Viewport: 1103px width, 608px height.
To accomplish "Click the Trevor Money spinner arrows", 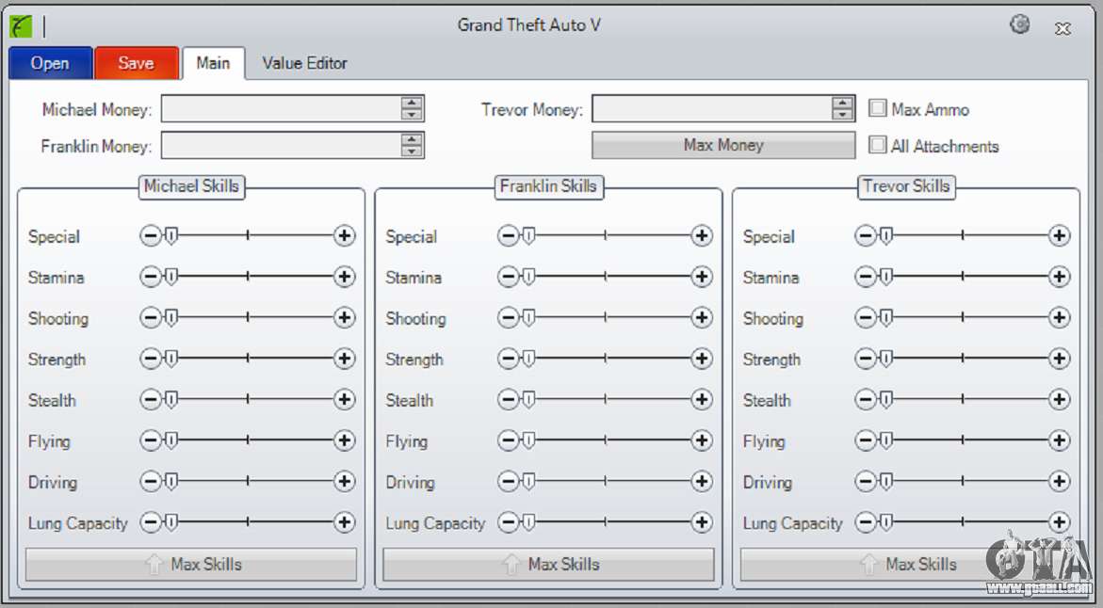I will coord(842,109).
